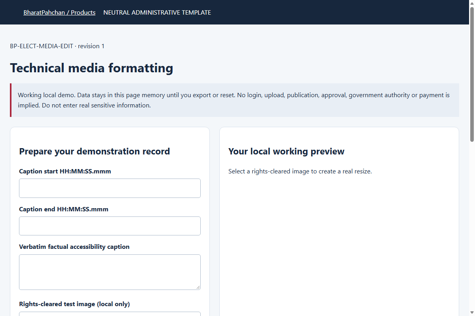The height and width of the screenshot is (316, 475).
Task: Open the BharatPahchan / Products link
Action: (59, 13)
